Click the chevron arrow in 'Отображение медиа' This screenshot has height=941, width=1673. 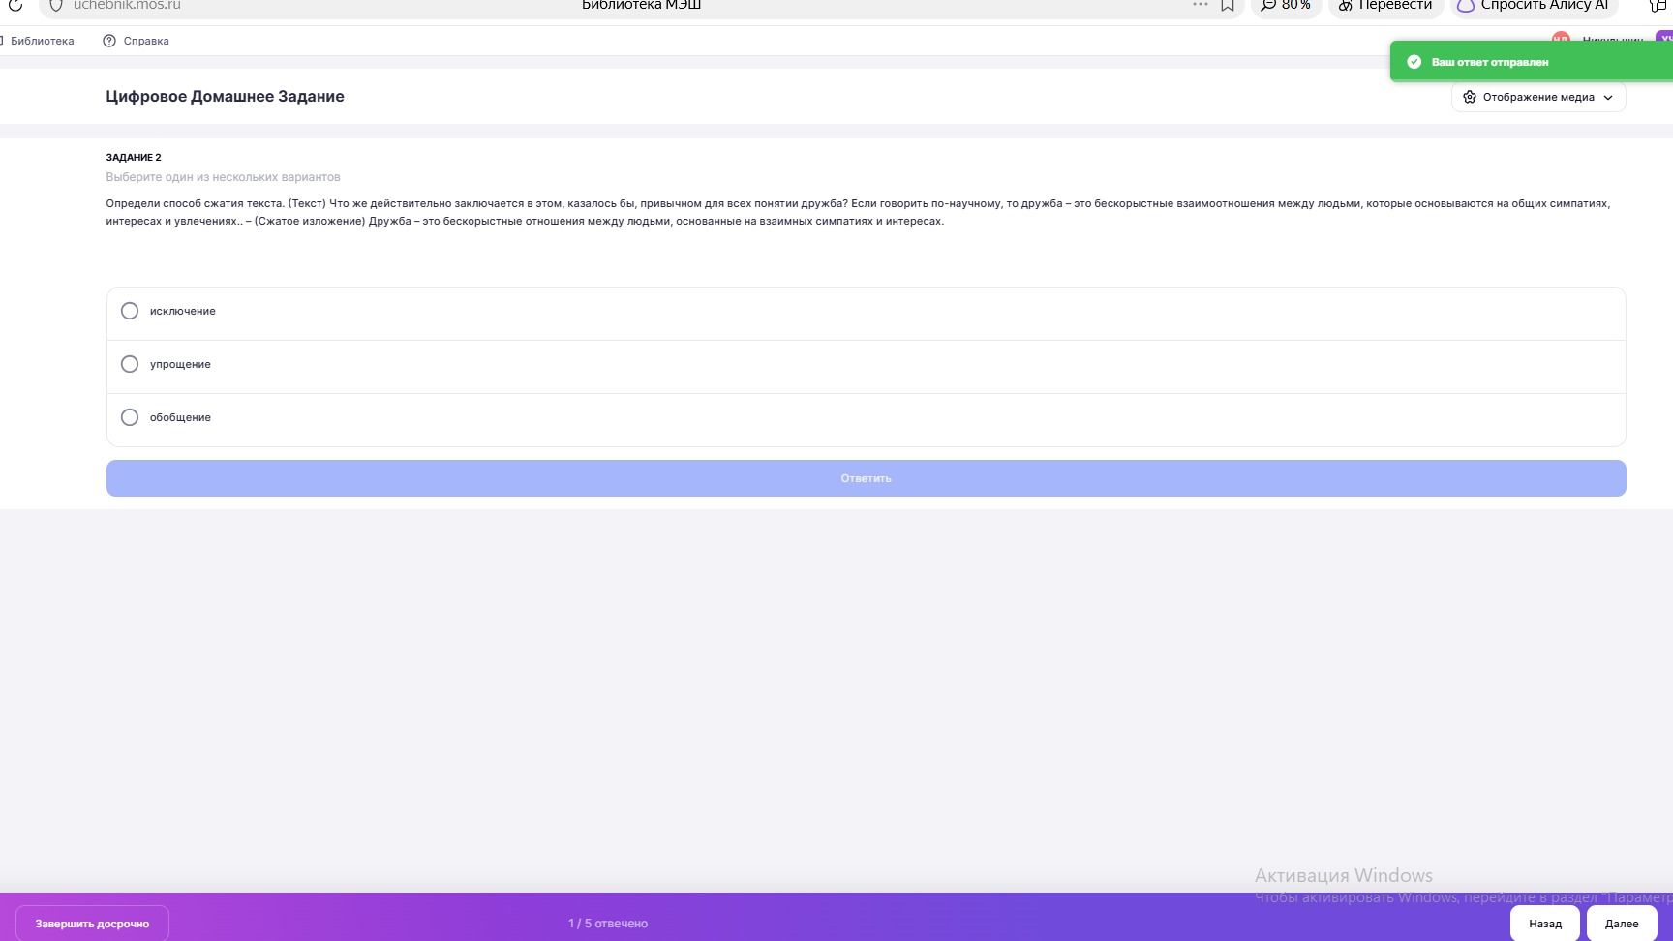(x=1608, y=97)
